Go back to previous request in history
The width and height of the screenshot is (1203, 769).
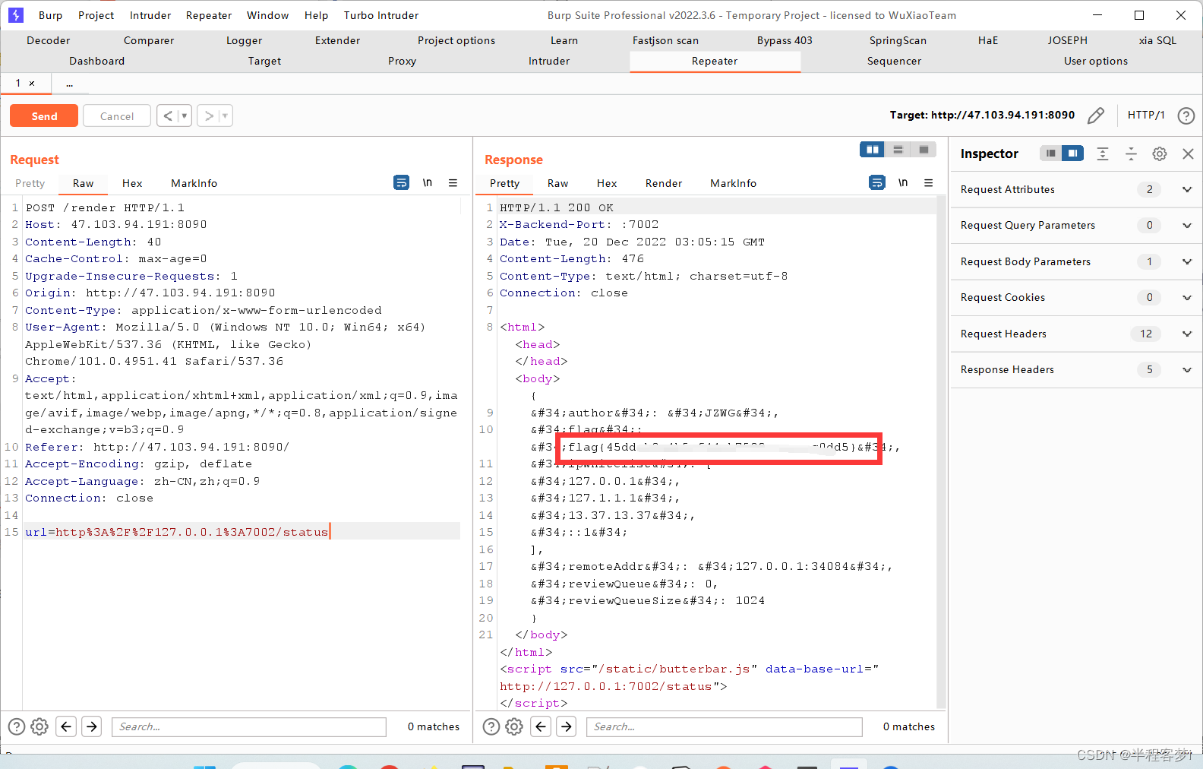(x=168, y=116)
